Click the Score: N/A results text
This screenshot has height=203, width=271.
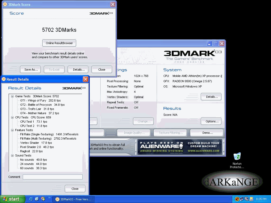170,115
